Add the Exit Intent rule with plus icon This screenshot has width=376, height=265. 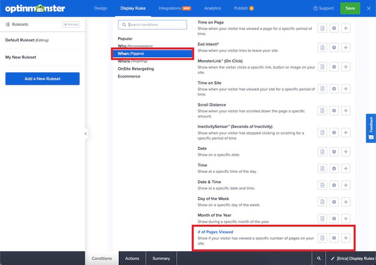tap(346, 47)
